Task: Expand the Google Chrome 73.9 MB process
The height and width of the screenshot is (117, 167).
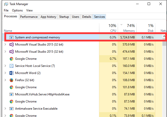Action: tap(5, 115)
